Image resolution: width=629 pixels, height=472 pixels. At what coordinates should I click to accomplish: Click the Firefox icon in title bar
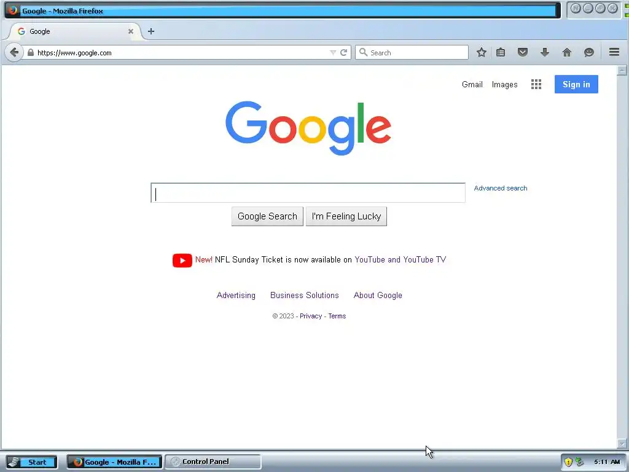[x=12, y=10]
